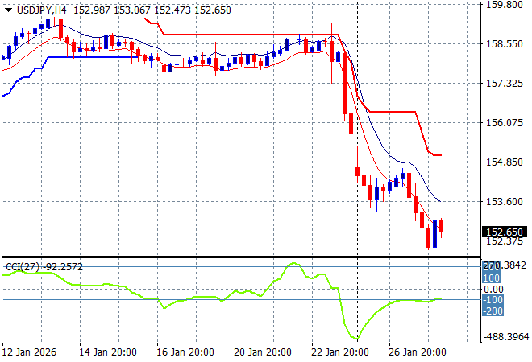Screen dimensions: 532x362
Task: Select the CCI 100 level label
Action: click(491, 278)
